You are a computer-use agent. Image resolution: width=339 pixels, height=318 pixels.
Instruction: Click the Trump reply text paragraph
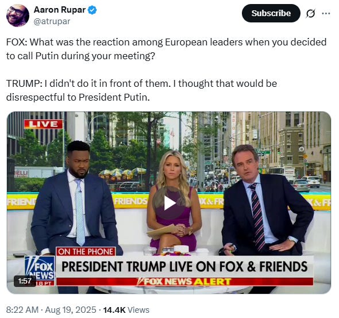coord(141,90)
